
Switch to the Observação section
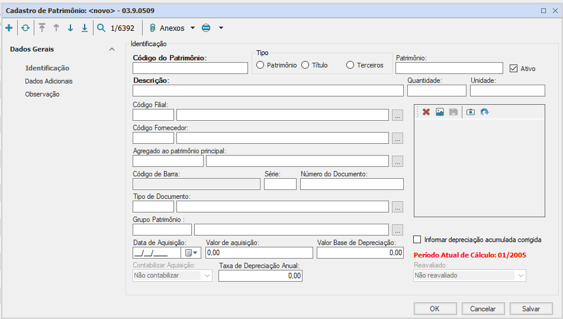[42, 94]
